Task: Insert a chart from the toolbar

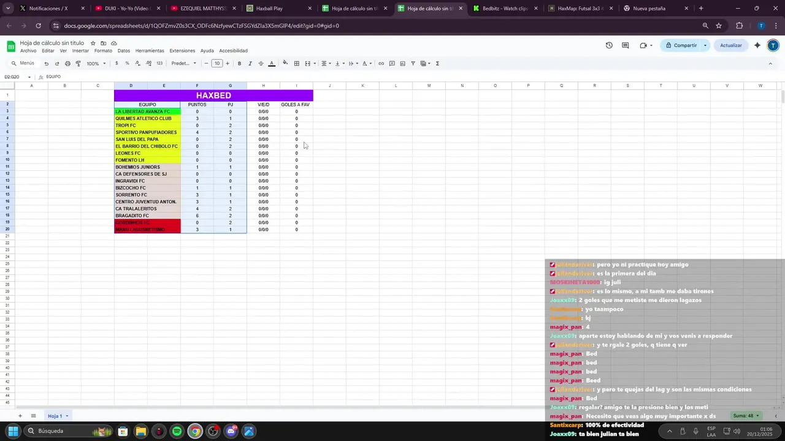Action: click(402, 64)
